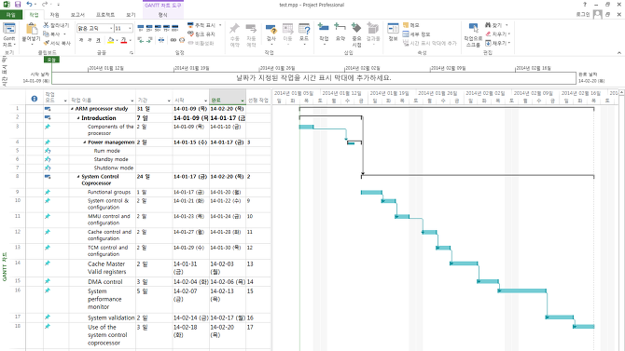
Task: Mark task 75% complete
Action: click(166, 28)
